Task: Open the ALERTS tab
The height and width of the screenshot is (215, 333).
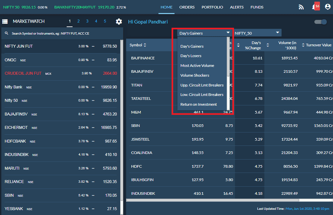Action: point(237,7)
